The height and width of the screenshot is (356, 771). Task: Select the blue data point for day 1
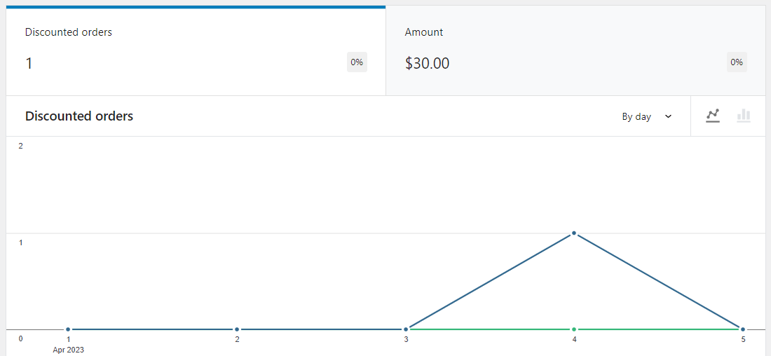[x=68, y=329]
